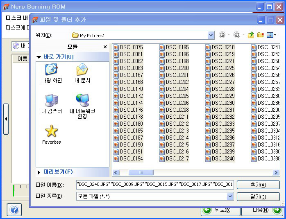This screenshot has width=286, height=219.
Task: Select file DSC_0190
Action: coord(128,144)
